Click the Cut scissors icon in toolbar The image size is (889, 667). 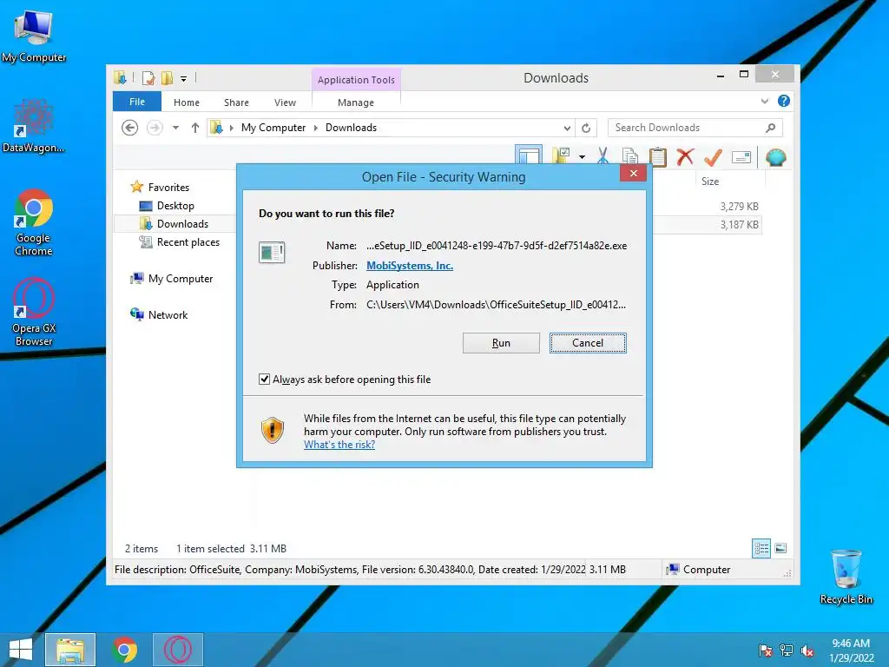point(603,156)
